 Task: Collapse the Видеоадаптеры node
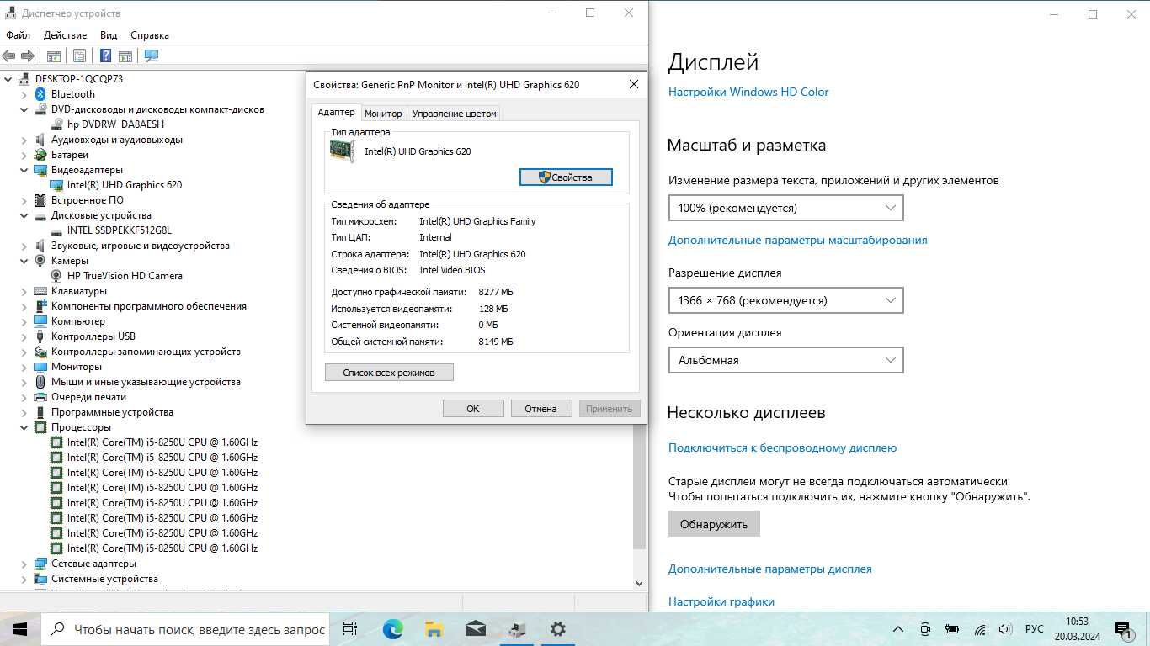click(24, 170)
